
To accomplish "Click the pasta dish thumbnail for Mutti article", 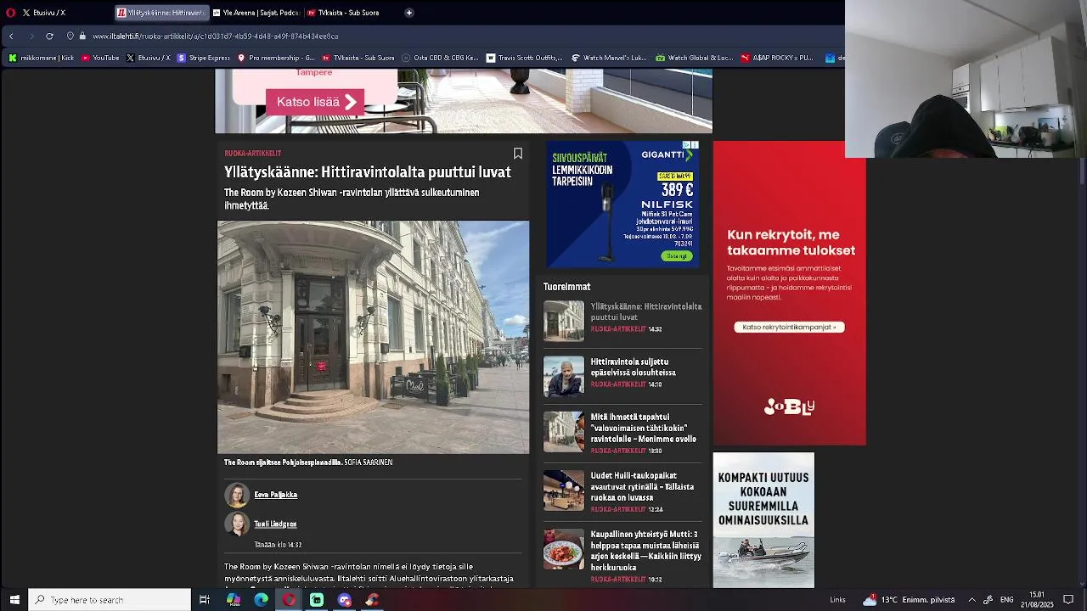I will [564, 549].
